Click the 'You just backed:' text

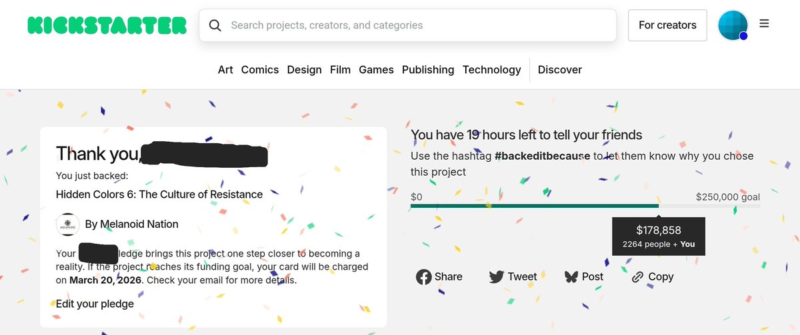(x=92, y=176)
